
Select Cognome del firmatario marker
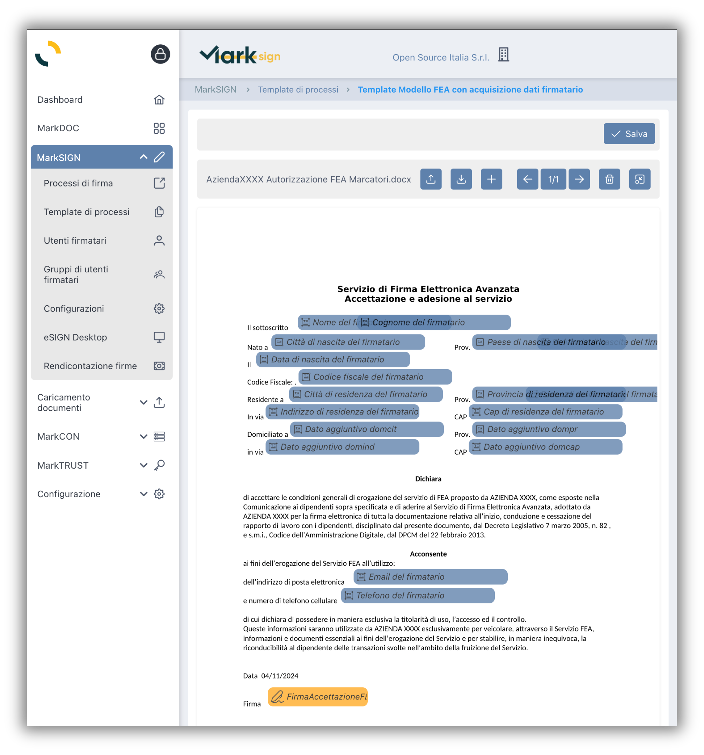point(434,322)
